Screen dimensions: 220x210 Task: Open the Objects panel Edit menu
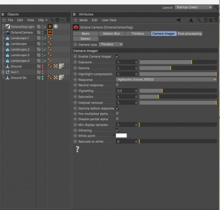click(x=20, y=20)
